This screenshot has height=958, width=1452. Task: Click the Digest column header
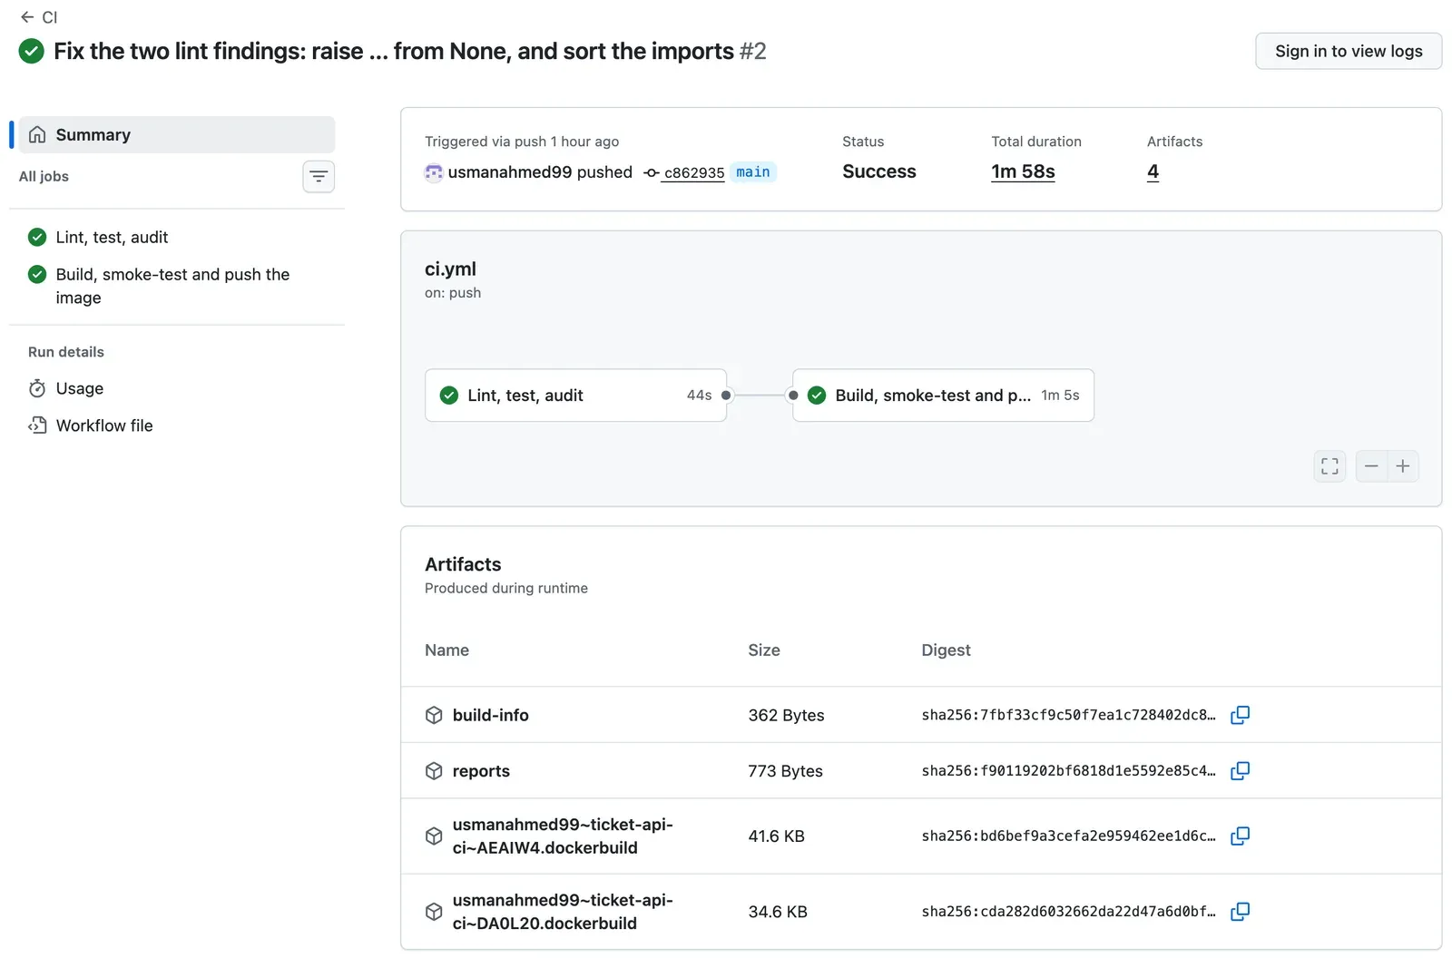946,650
